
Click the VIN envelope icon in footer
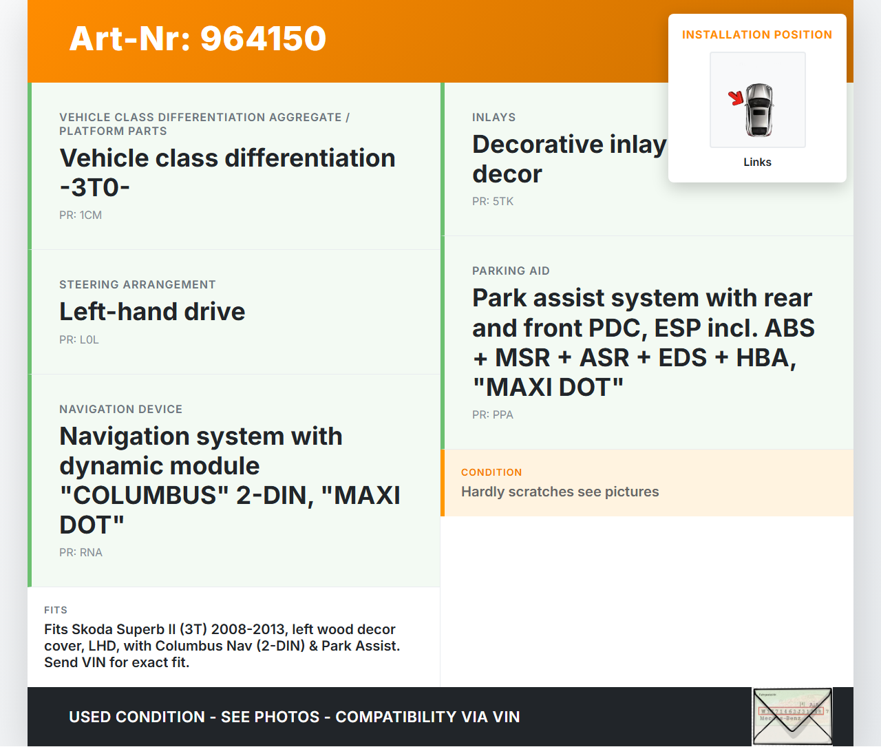pos(792,716)
